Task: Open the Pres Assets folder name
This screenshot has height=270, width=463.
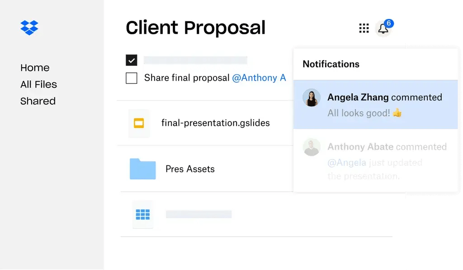Action: [189, 169]
